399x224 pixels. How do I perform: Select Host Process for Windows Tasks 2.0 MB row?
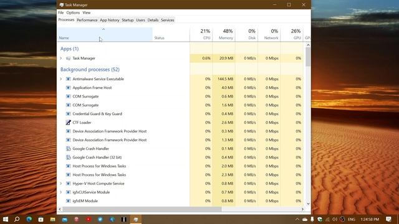[x=180, y=166]
